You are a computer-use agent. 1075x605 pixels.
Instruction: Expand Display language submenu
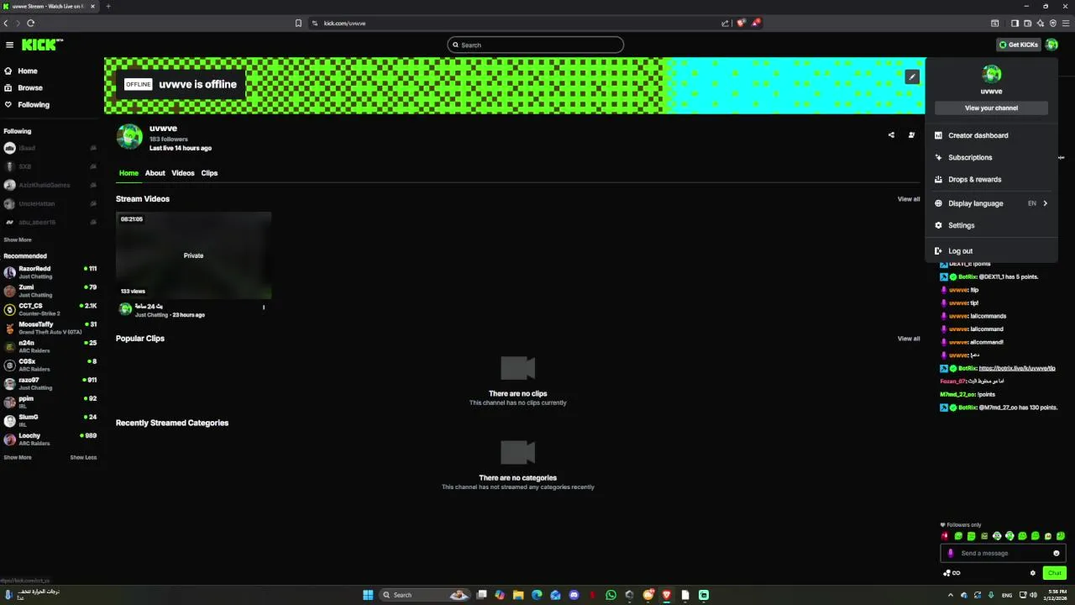(991, 203)
